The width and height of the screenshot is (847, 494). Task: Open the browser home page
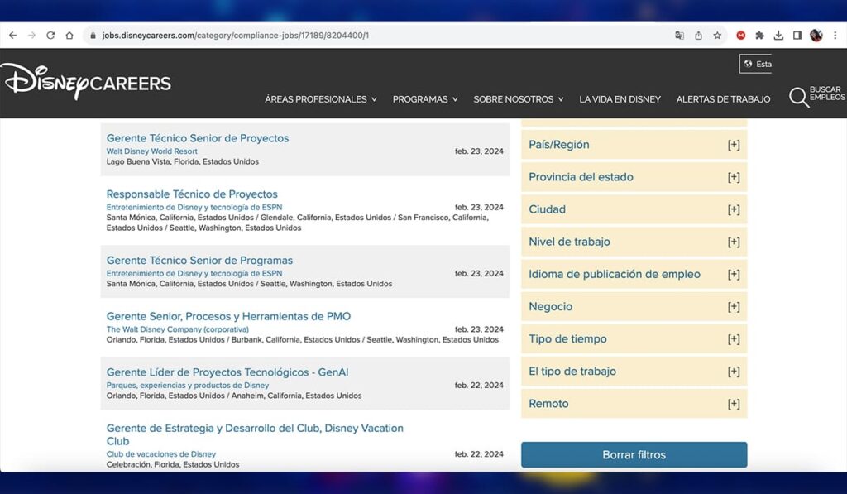[x=69, y=35]
